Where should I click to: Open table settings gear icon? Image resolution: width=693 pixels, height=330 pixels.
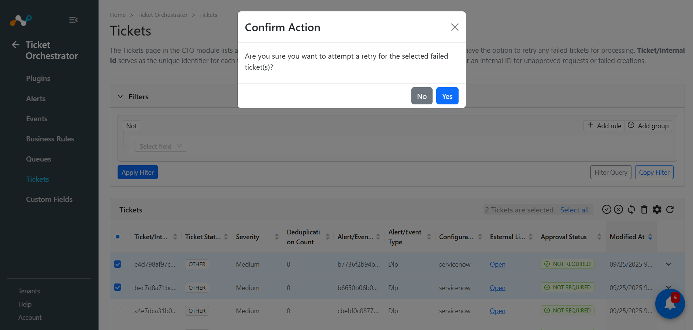tap(657, 210)
